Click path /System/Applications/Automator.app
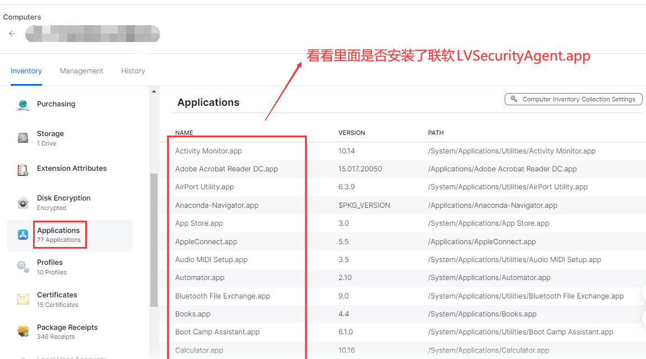646x359 pixels. (489, 277)
